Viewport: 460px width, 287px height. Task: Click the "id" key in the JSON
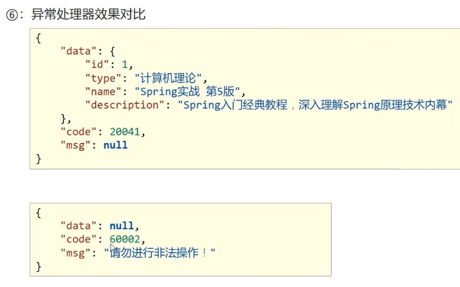[97, 64]
